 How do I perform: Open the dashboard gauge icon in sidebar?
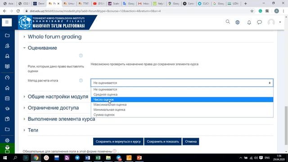click(7, 78)
